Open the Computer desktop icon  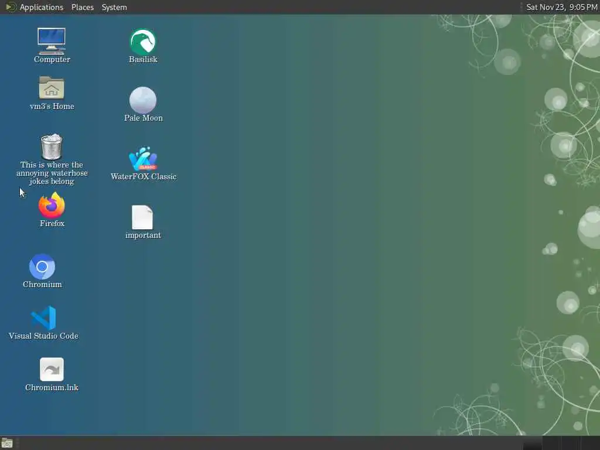point(52,41)
